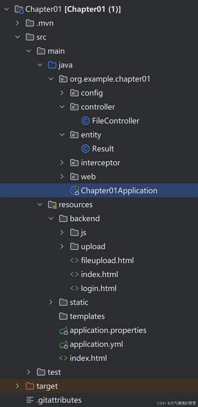This screenshot has height=407, width=198.
Task: Expand the .mvn folder
Action: [x=18, y=23]
